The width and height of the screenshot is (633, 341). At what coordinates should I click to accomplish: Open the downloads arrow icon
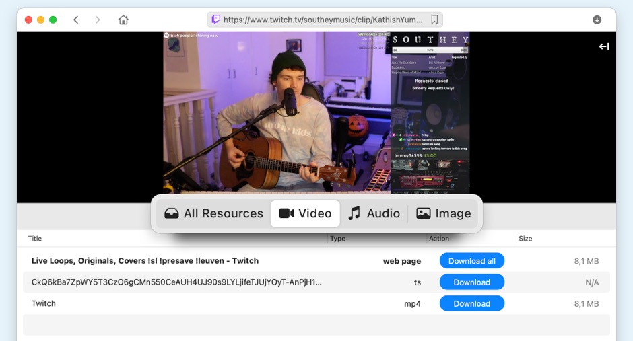tap(597, 20)
